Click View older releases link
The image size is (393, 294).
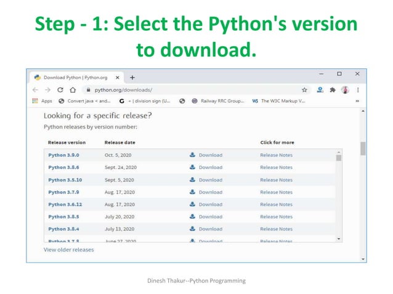pyautogui.click(x=68, y=250)
